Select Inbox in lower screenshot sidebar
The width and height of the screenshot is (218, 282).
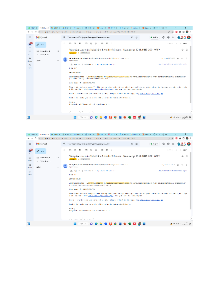(x=48, y=158)
